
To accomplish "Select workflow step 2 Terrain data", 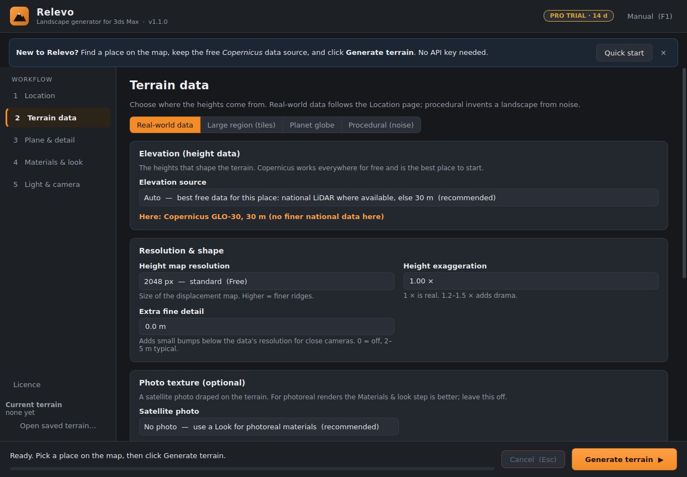I will [x=58, y=118].
